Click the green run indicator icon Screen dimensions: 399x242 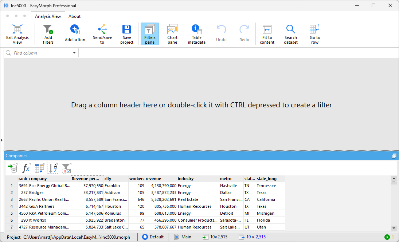pyautogui.click(x=387, y=237)
